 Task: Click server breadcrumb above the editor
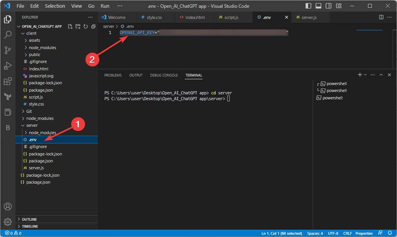pyautogui.click(x=108, y=26)
